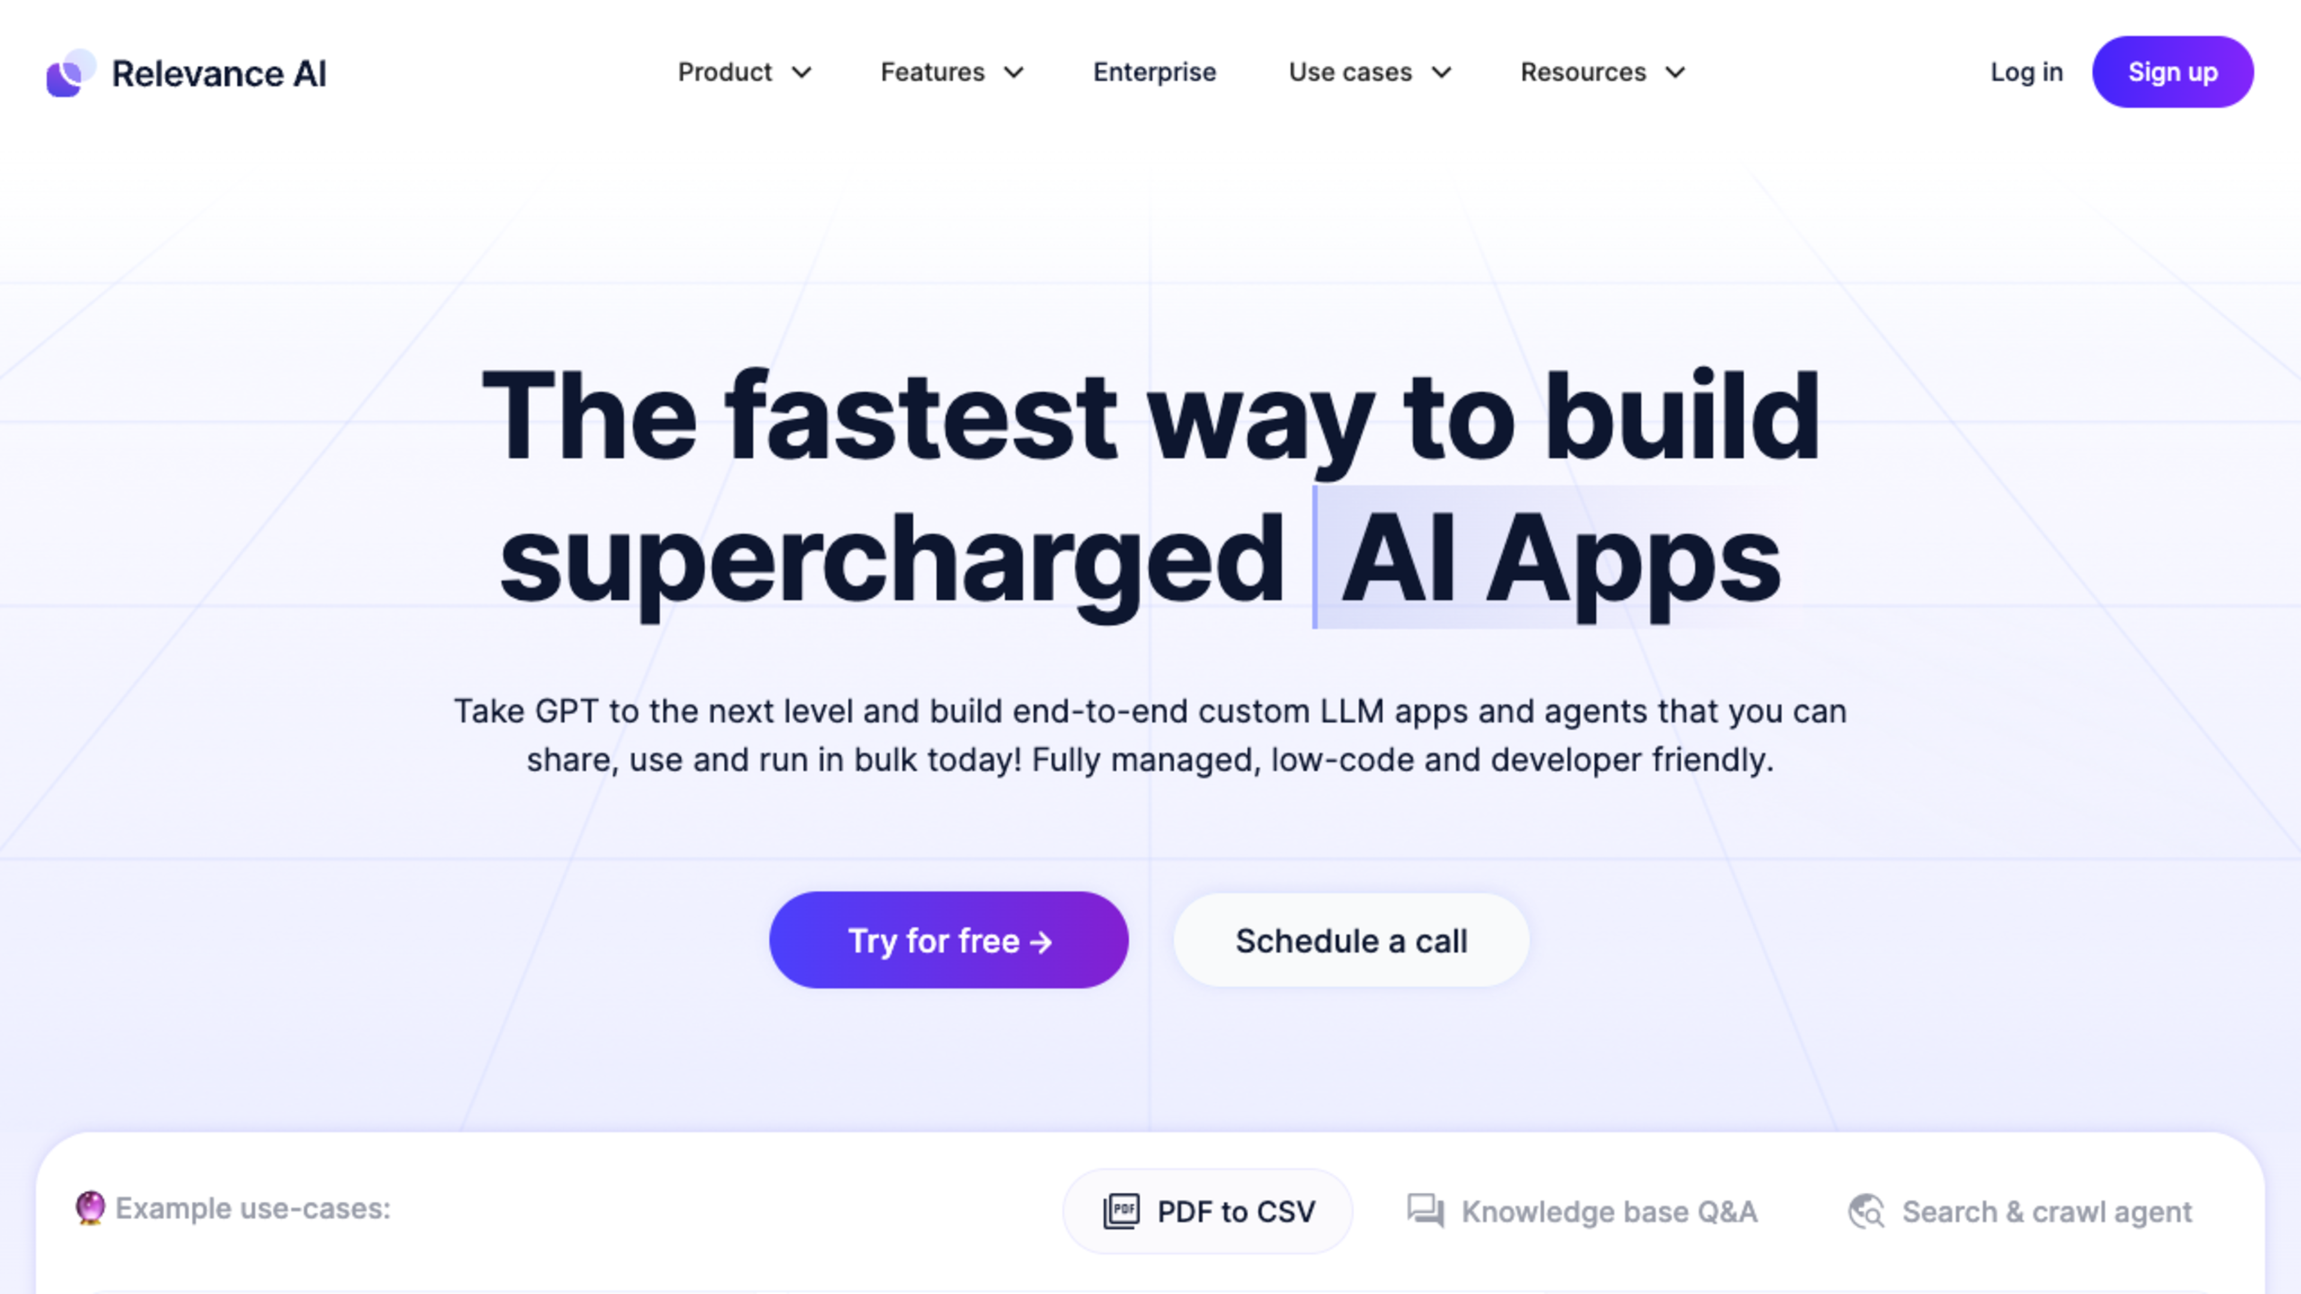Click the Try for free button
The height and width of the screenshot is (1294, 2301).
click(950, 939)
